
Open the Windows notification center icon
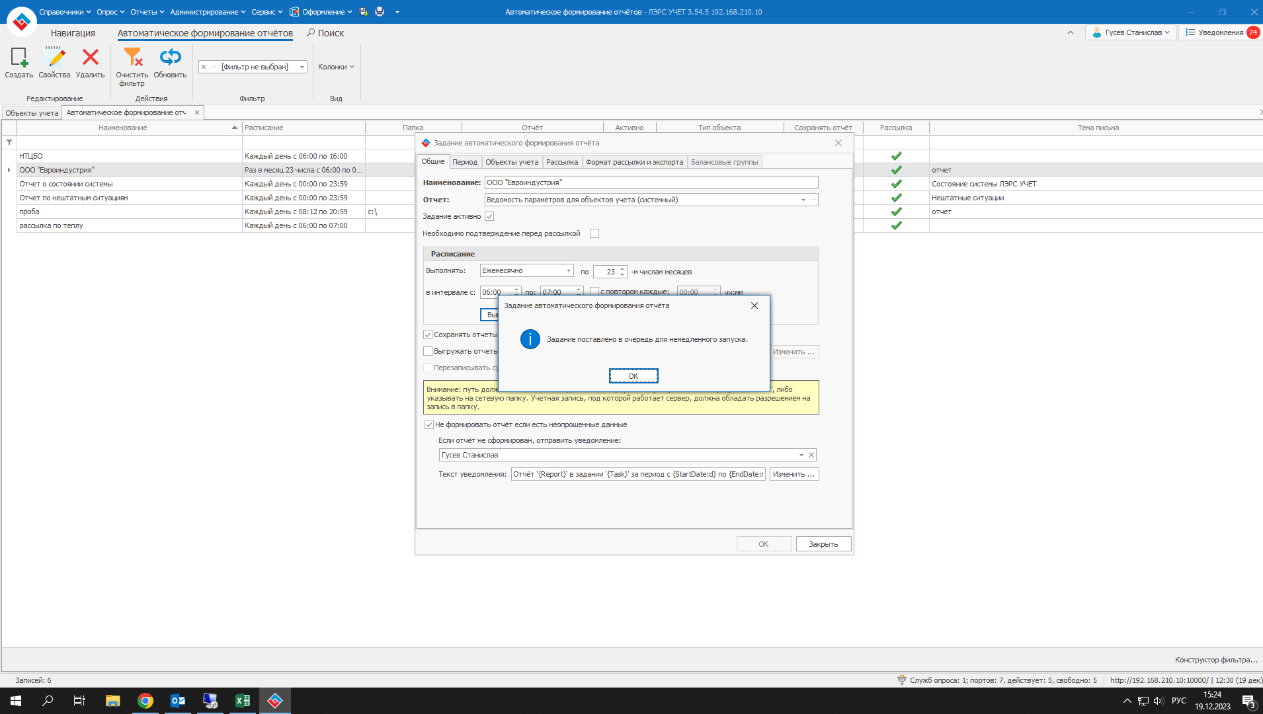point(1248,701)
